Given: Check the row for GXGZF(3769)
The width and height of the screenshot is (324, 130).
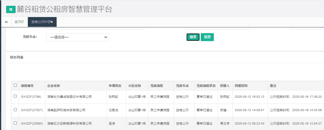Looking at the screenshot, I should tap(15, 97).
